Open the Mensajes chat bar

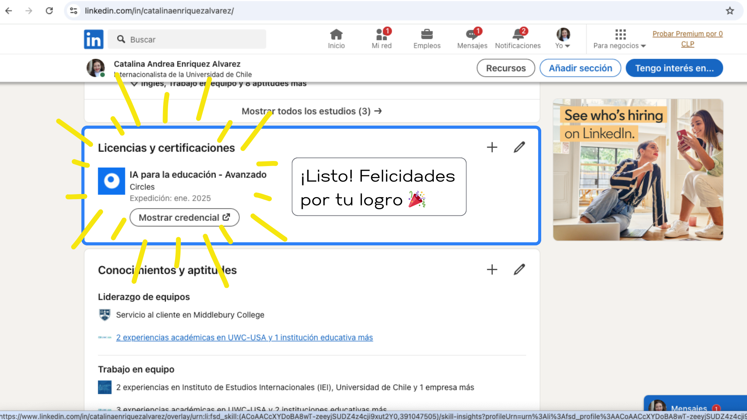[695, 408]
